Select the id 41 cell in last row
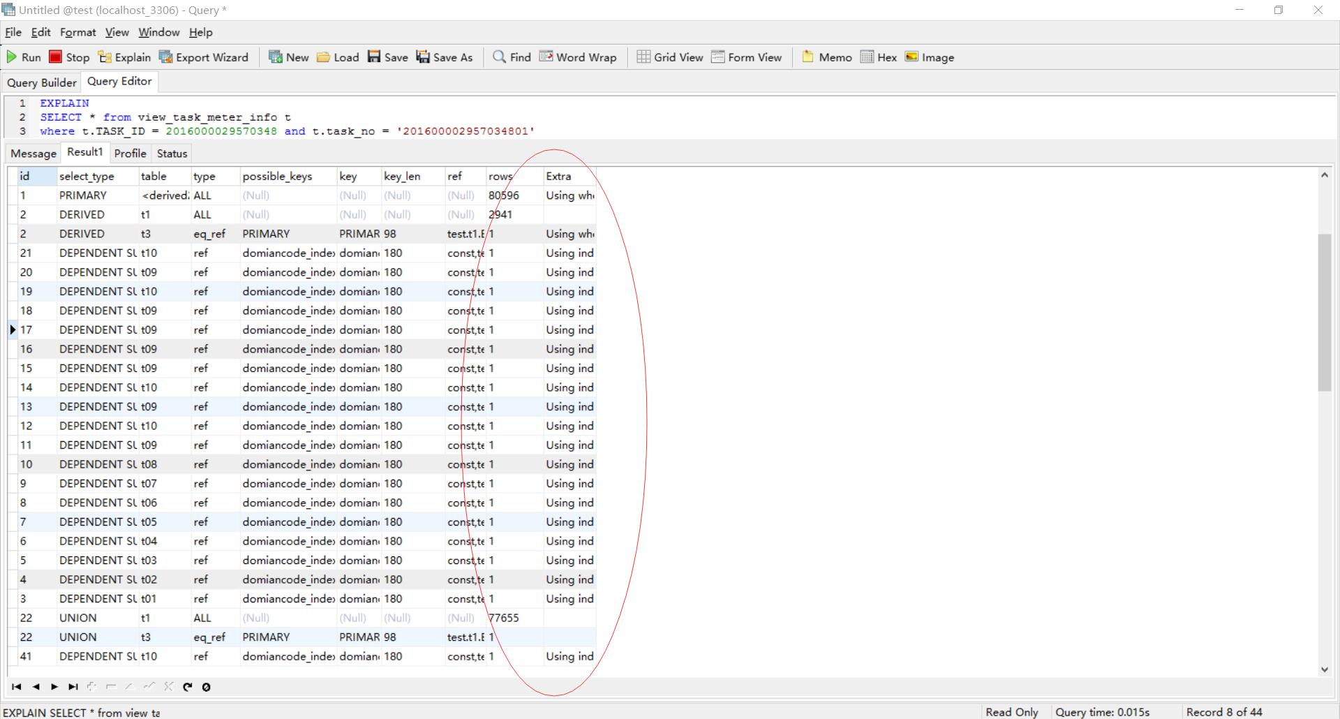This screenshot has width=1340, height=719. point(37,656)
